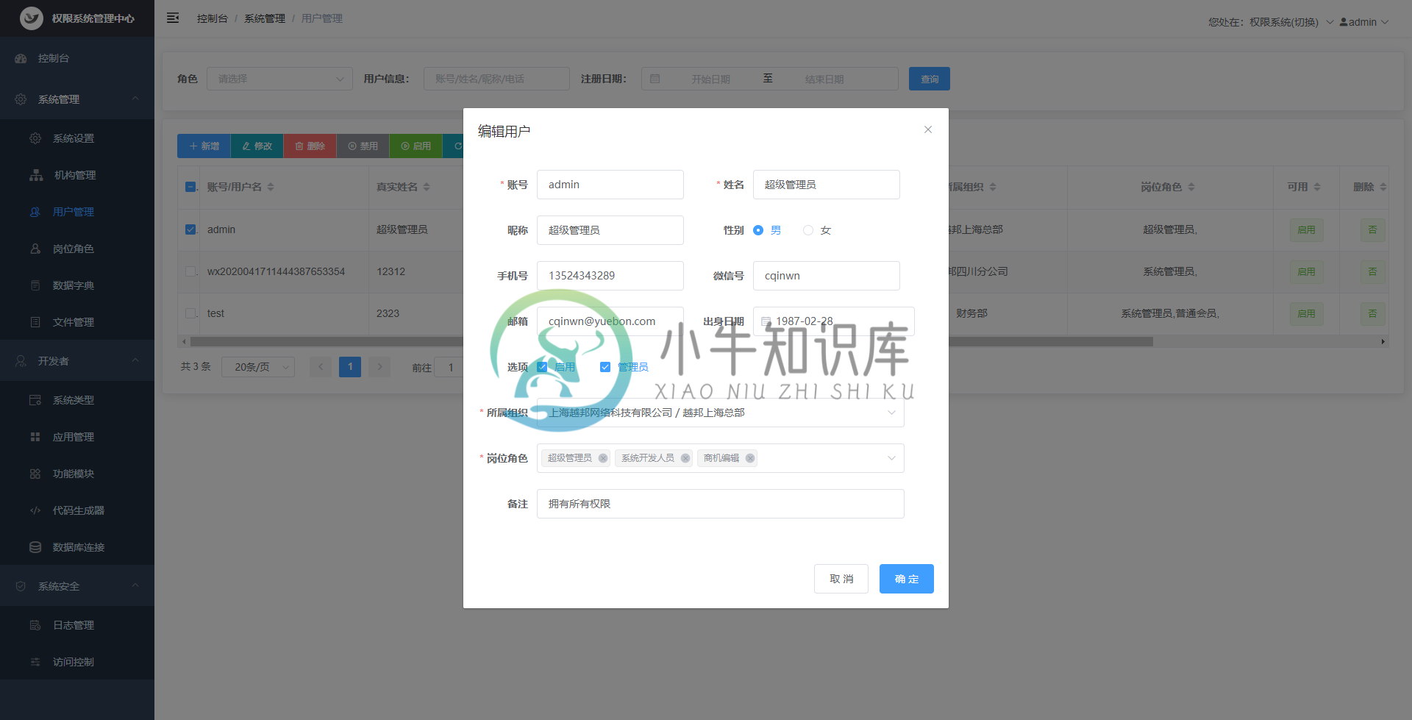Click the 系统安全 shield icon
This screenshot has width=1412, height=720.
pyautogui.click(x=21, y=586)
